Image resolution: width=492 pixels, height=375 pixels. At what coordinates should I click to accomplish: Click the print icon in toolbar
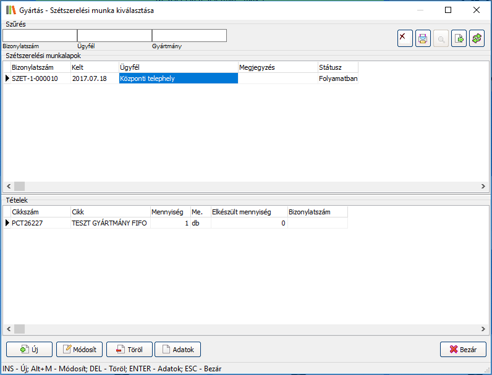click(x=423, y=38)
